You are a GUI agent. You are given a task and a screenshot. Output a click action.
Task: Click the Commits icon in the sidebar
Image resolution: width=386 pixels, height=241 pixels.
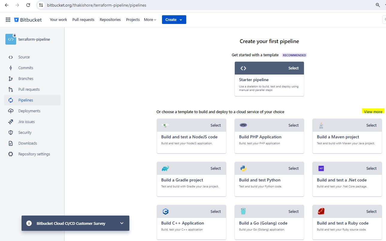tap(11, 68)
